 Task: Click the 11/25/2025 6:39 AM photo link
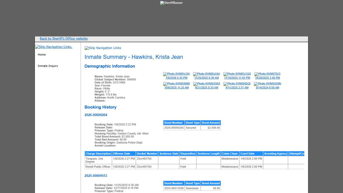click(206, 78)
